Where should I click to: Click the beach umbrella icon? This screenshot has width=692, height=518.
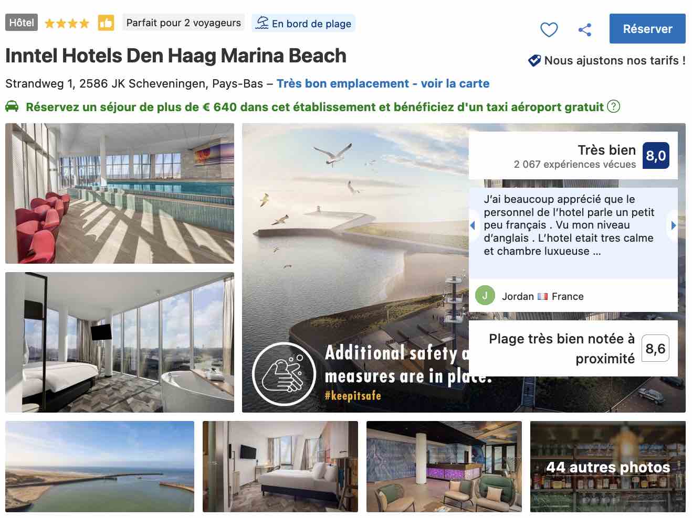tap(262, 23)
